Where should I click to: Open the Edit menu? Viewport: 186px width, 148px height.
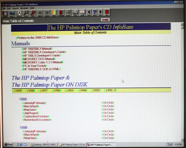[9, 8]
